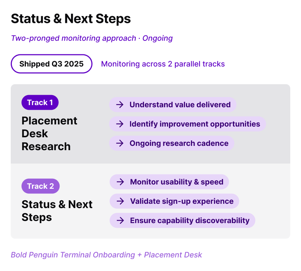Viewport: 301px width, 271px height.
Task: Click the arrow icon beside Identify improvement opportunities
Action: pos(120,124)
